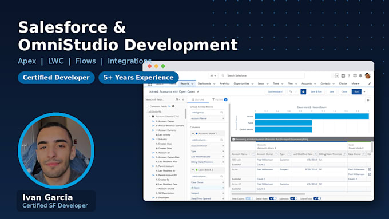Open the notifications bell icon
Screen dimensions: 389x219
(360, 75)
